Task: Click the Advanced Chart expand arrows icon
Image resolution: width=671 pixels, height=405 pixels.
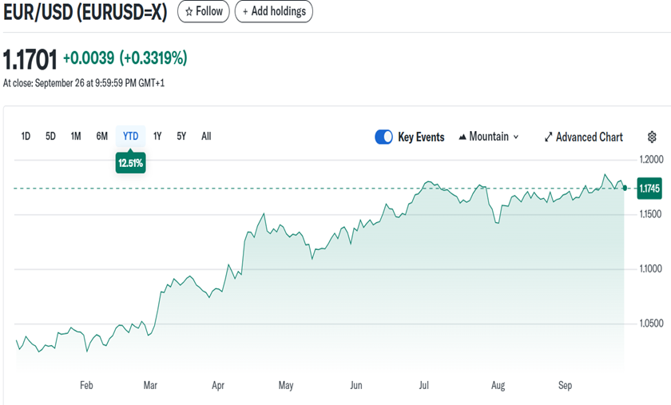Action: (548, 137)
